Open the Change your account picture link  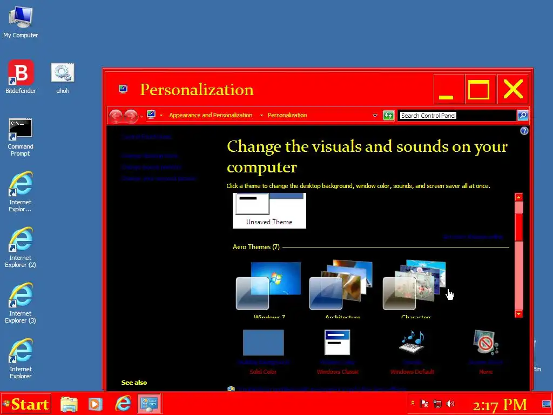click(158, 178)
